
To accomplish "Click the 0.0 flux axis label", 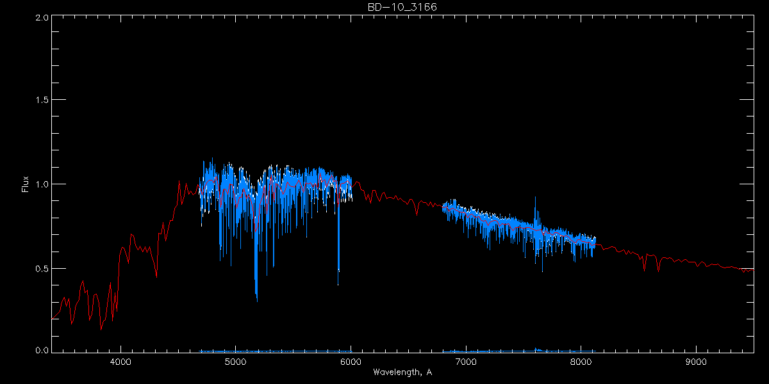I will (42, 350).
